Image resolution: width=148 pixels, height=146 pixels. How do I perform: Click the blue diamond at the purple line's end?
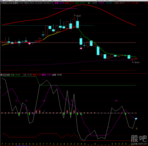[136, 119]
